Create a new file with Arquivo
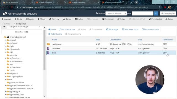The image size is (177, 99). point(6,19)
